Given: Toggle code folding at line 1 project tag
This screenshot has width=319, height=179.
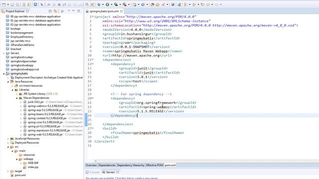Looking at the screenshot, I should [93, 16].
